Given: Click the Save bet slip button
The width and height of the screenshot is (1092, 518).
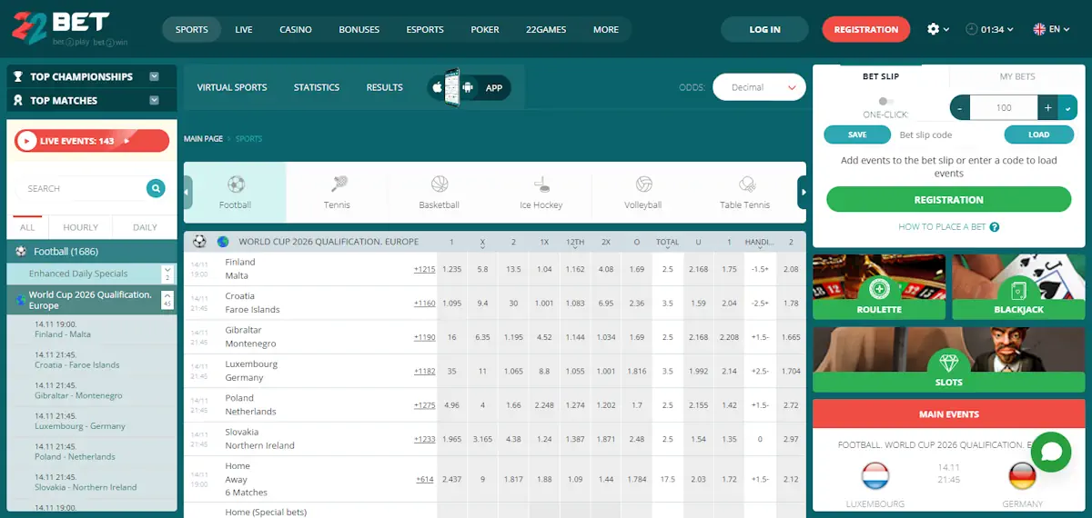Looking at the screenshot, I should coord(857,134).
